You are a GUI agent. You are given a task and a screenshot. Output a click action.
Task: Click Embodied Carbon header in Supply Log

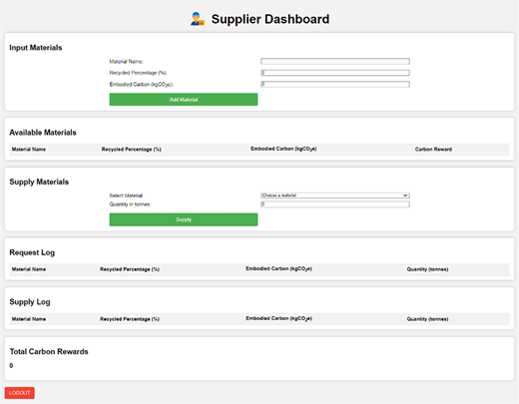[x=278, y=318]
